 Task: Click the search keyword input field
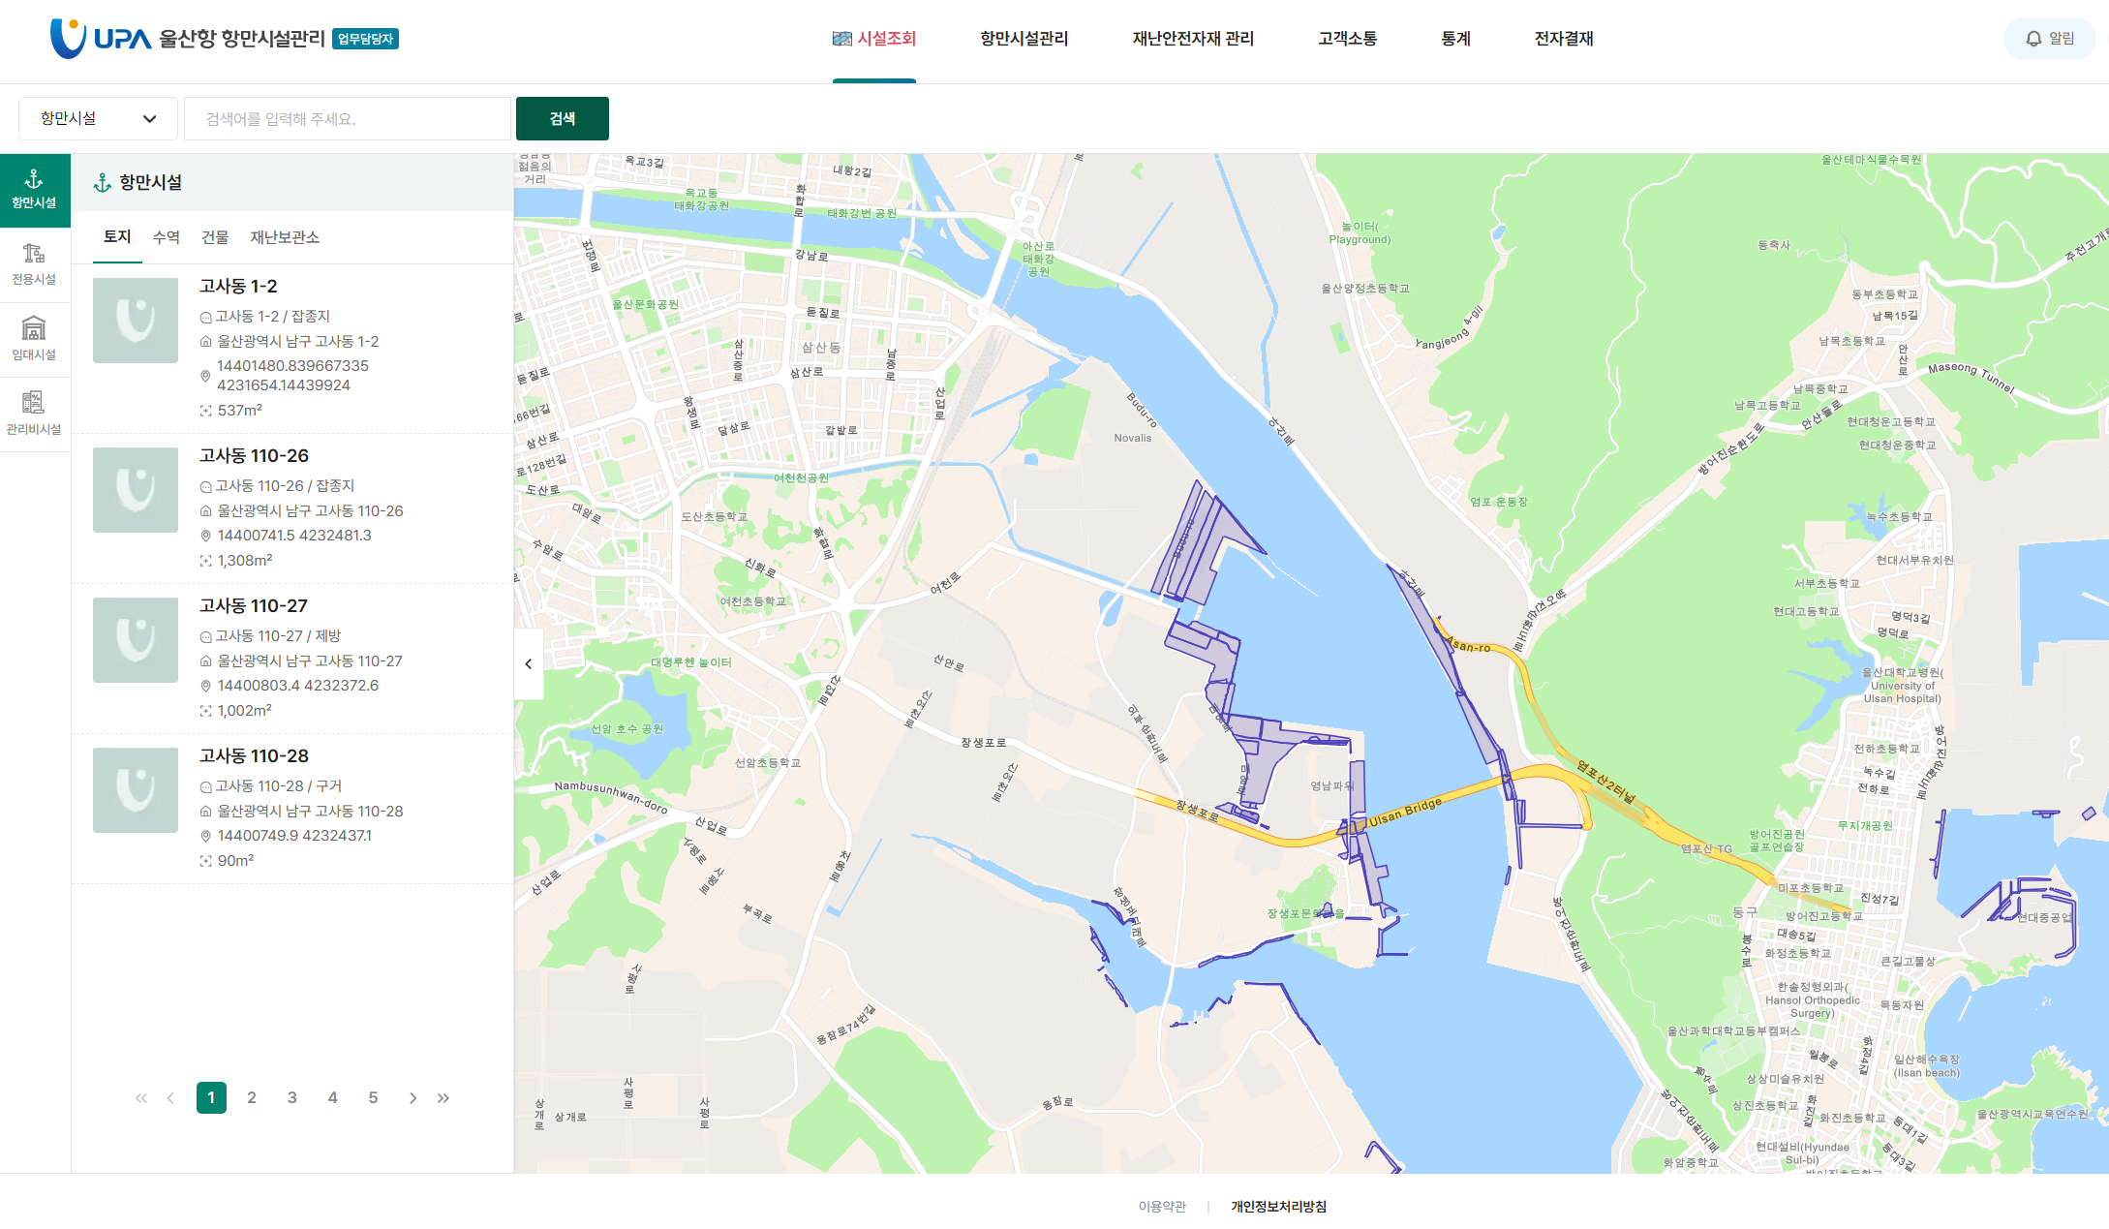tap(348, 118)
